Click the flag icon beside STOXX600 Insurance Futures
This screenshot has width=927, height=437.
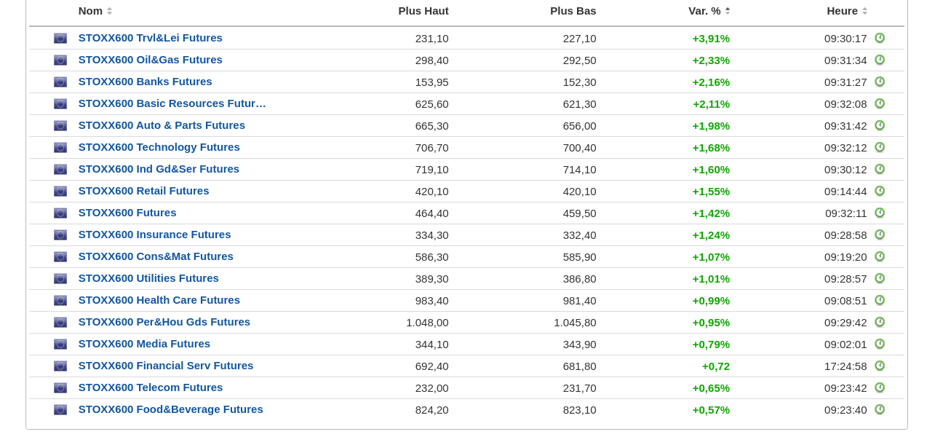(x=60, y=235)
